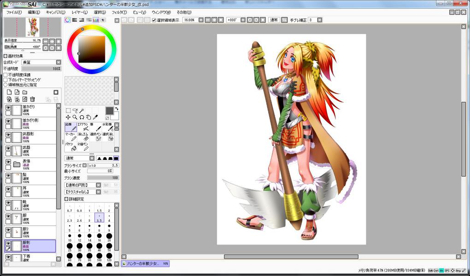The height and width of the screenshot is (276, 470).
Task: Select brush size 3.5 preset
Action: pyautogui.click(x=99, y=218)
